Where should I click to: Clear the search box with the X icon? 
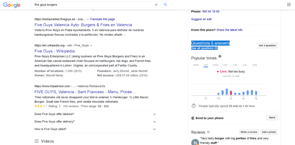click(156, 5)
